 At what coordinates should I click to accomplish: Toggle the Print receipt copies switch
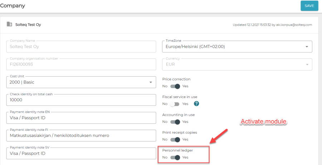coord(175,139)
